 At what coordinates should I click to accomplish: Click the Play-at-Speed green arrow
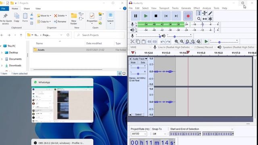point(206,41)
